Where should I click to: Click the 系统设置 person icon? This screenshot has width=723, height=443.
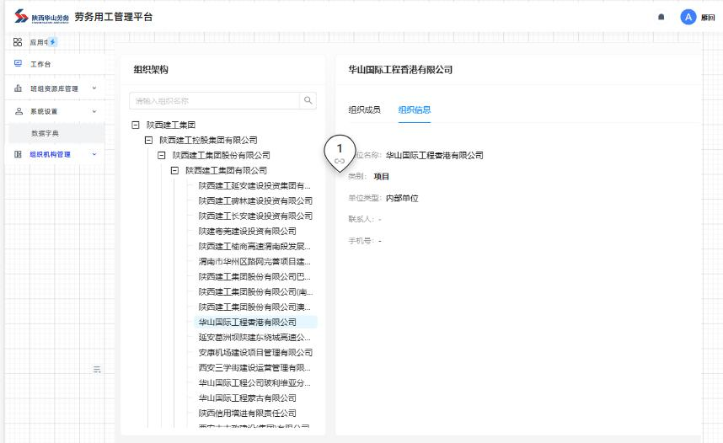pyautogui.click(x=18, y=111)
